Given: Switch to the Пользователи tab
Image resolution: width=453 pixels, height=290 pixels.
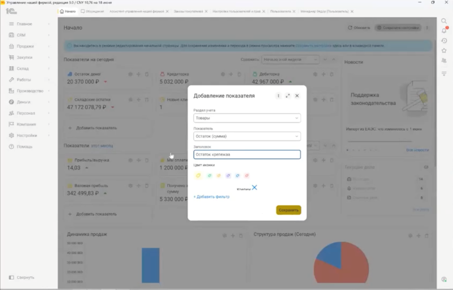Looking at the screenshot, I should tap(280, 11).
